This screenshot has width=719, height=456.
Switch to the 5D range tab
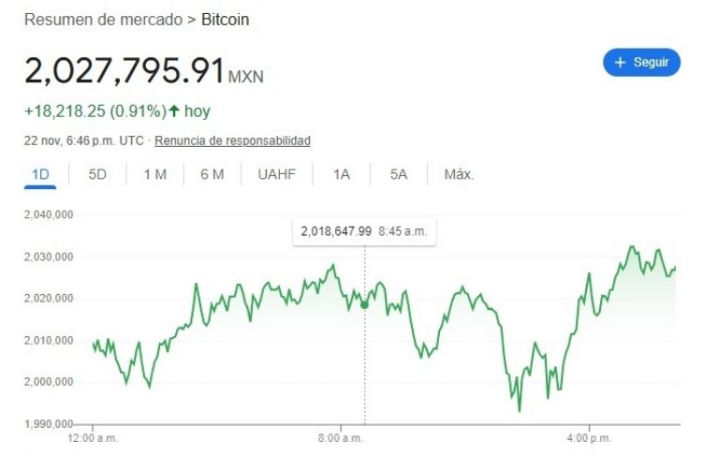click(97, 174)
